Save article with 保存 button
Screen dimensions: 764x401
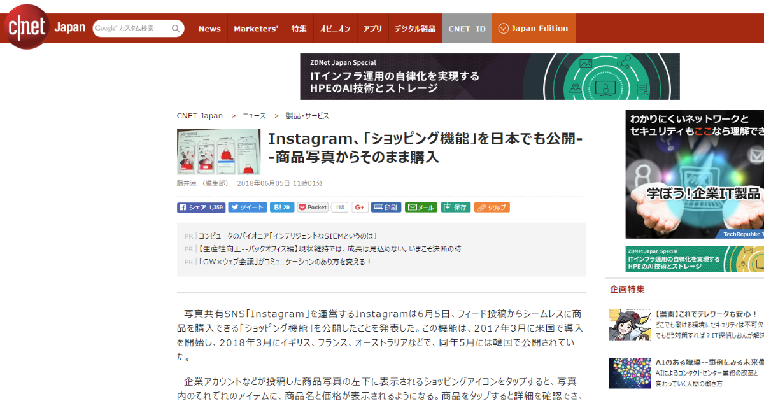pos(456,208)
